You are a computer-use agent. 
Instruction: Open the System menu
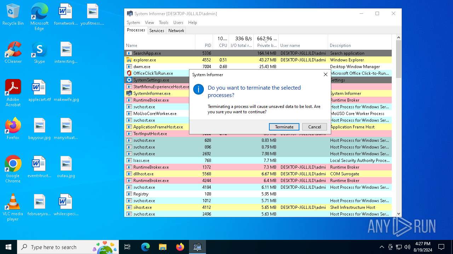click(133, 23)
